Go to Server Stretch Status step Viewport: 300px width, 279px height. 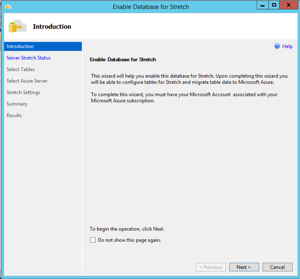click(29, 58)
